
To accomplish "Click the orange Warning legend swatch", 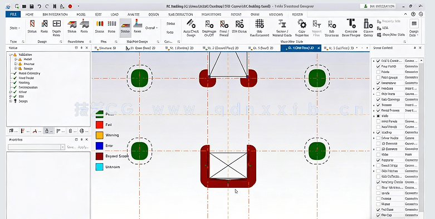I will (99, 135).
